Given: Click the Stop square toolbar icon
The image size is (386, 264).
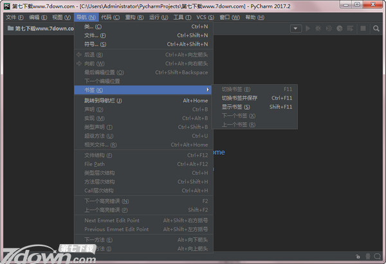Looking at the screenshot, I should (x=363, y=28).
